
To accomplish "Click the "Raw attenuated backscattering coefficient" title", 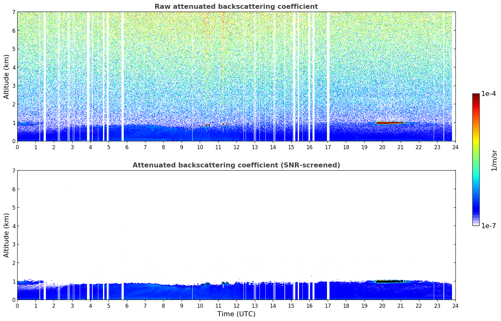I will tap(236, 7).
